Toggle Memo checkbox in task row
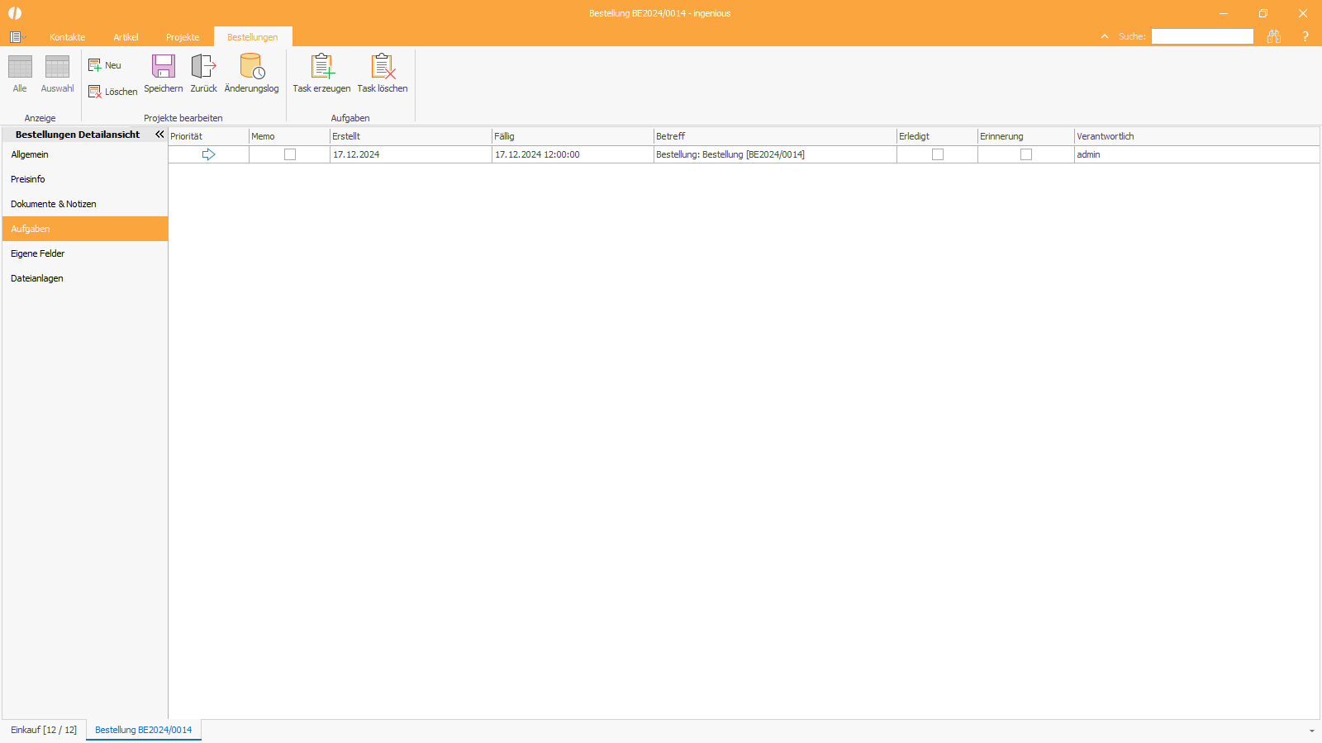The image size is (1322, 743). [x=290, y=154]
